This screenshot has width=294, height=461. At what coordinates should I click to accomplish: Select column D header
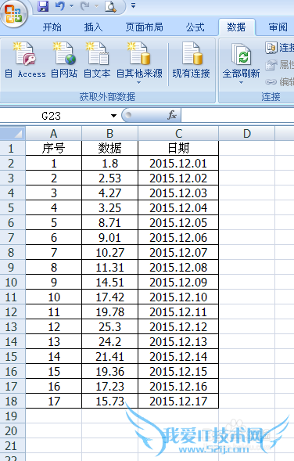(247, 134)
